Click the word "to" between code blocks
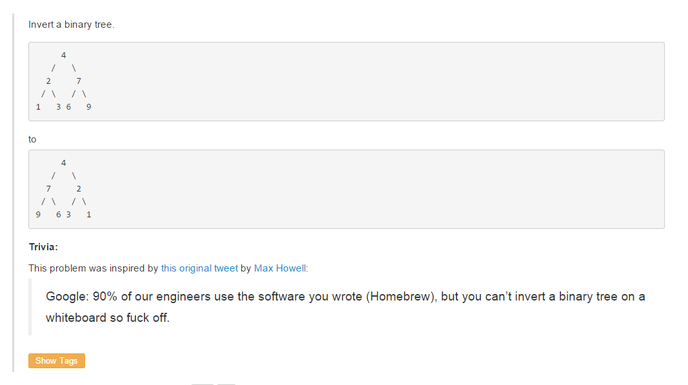 [x=33, y=139]
